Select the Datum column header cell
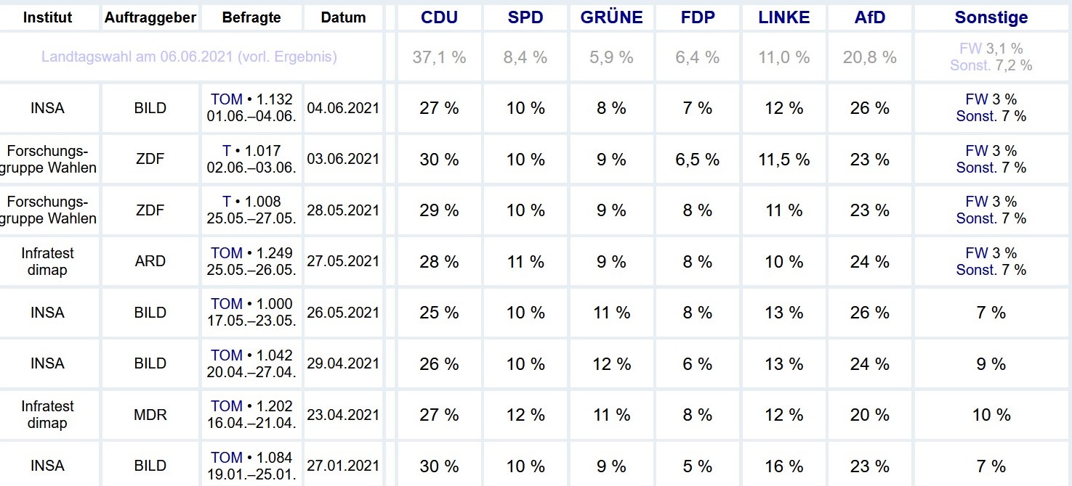 (x=343, y=18)
